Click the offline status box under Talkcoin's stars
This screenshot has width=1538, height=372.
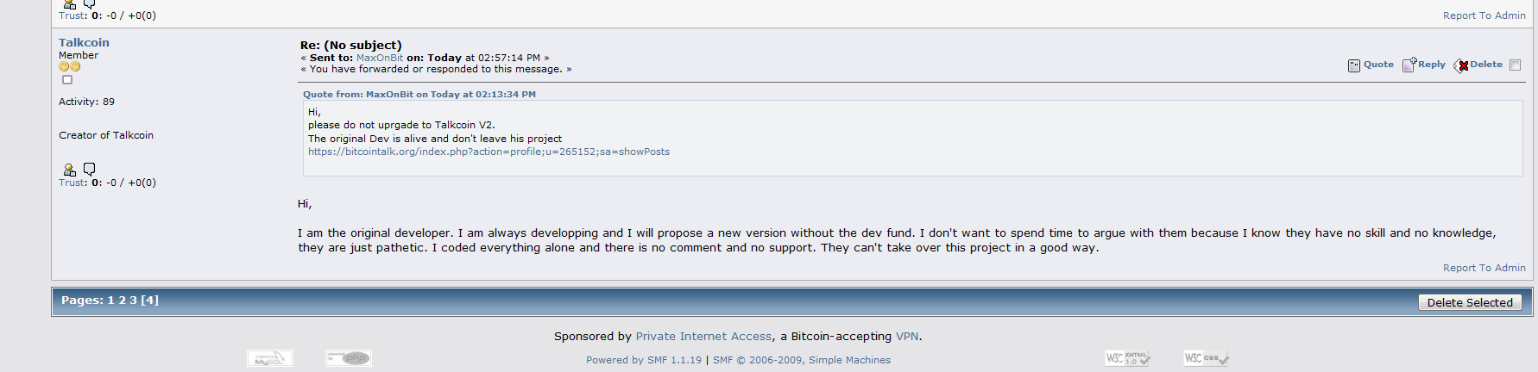[x=67, y=80]
